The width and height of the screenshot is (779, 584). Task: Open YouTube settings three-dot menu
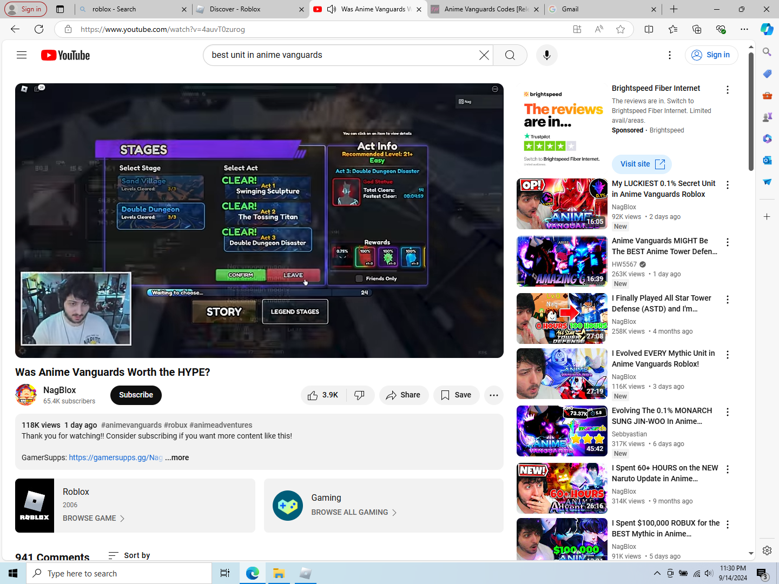coord(670,55)
